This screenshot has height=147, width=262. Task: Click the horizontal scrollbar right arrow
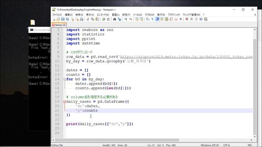(251, 140)
